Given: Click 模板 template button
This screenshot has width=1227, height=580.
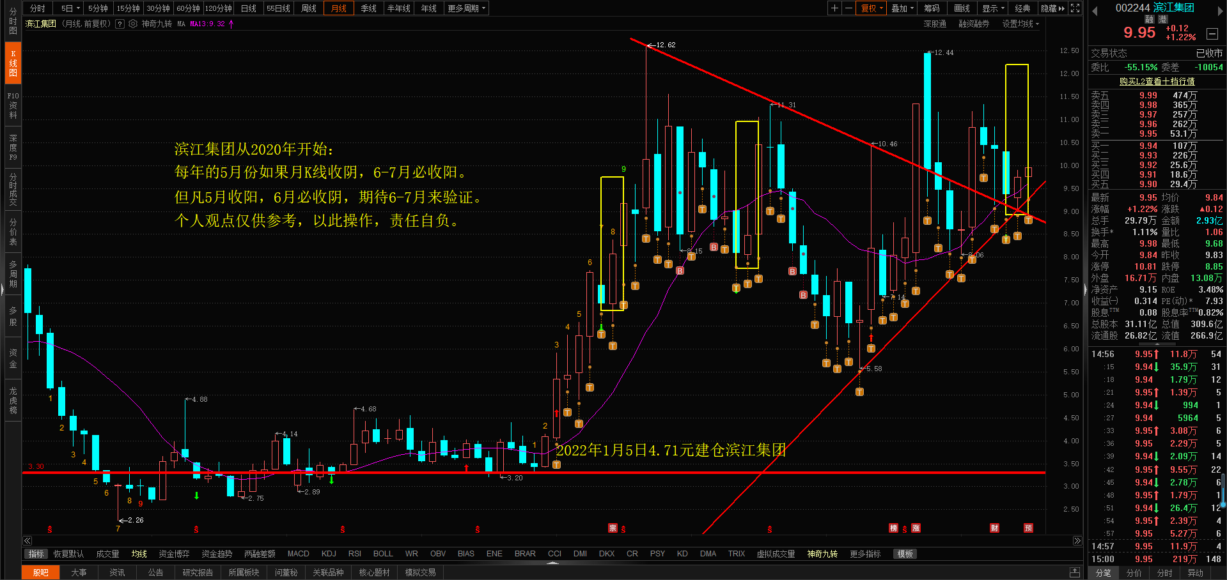Looking at the screenshot, I should tap(905, 554).
